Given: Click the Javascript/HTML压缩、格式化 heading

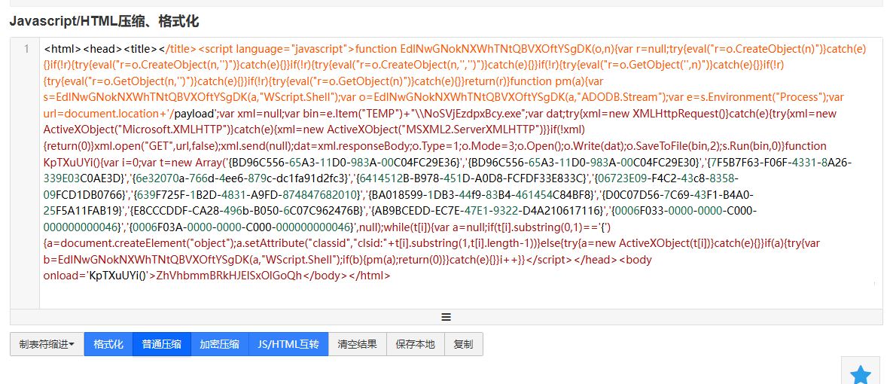Looking at the screenshot, I should click(x=104, y=22).
